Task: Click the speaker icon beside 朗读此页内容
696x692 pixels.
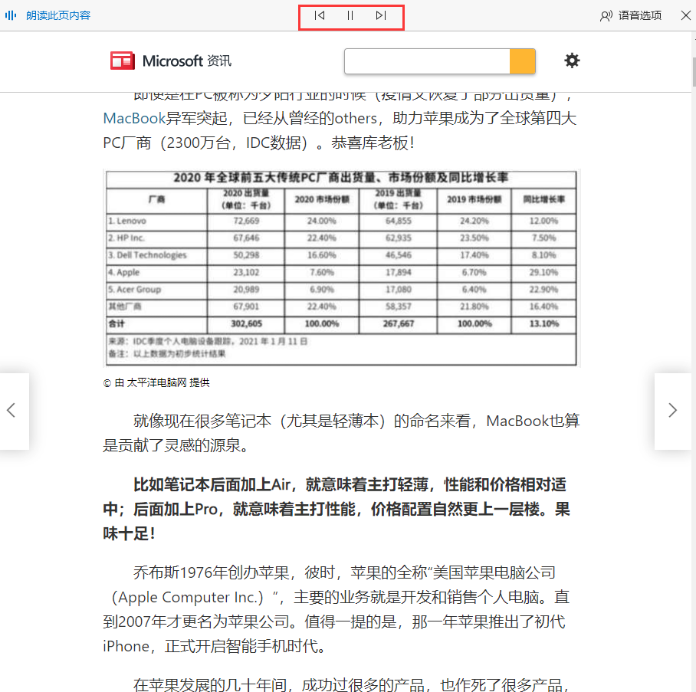Action: 10,15
